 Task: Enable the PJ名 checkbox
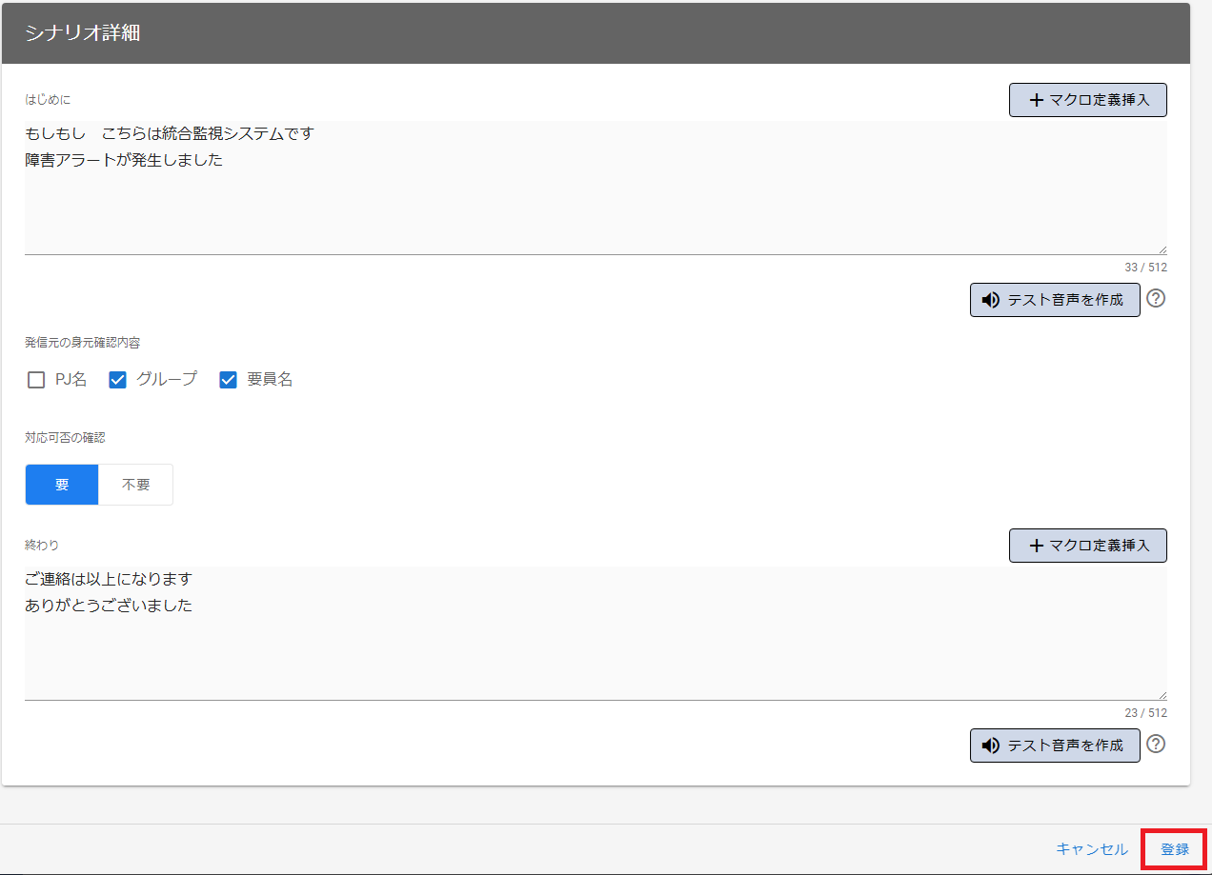tap(36, 380)
